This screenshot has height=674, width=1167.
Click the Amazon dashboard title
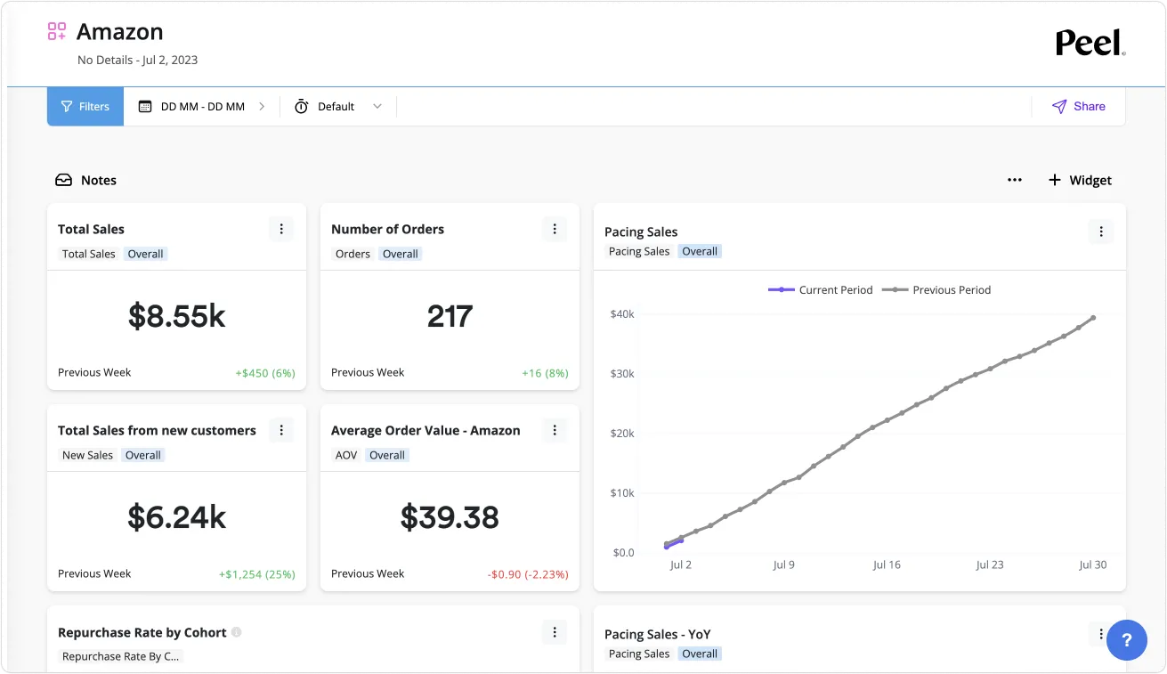point(120,32)
